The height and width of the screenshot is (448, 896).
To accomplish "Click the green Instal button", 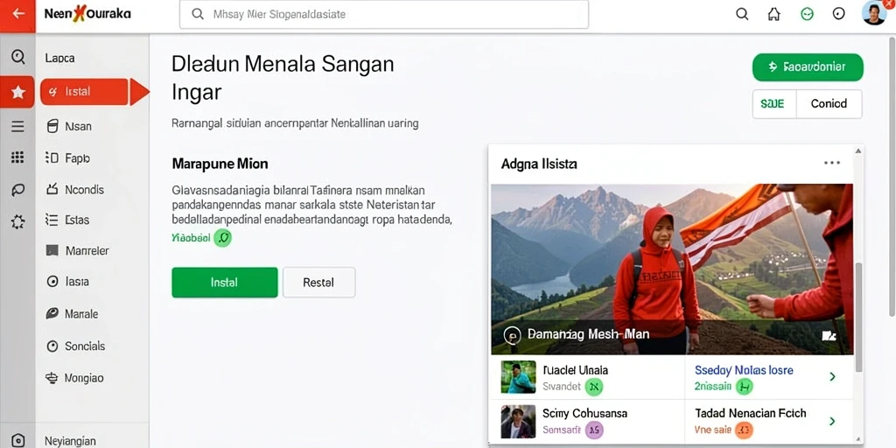I will pyautogui.click(x=225, y=283).
